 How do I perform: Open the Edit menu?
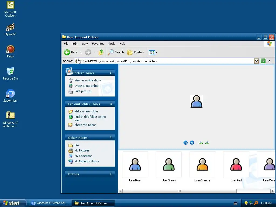(x=75, y=44)
